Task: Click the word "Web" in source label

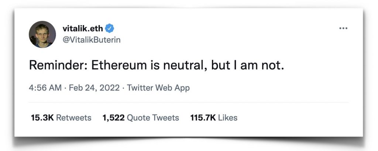Action: [x=164, y=88]
